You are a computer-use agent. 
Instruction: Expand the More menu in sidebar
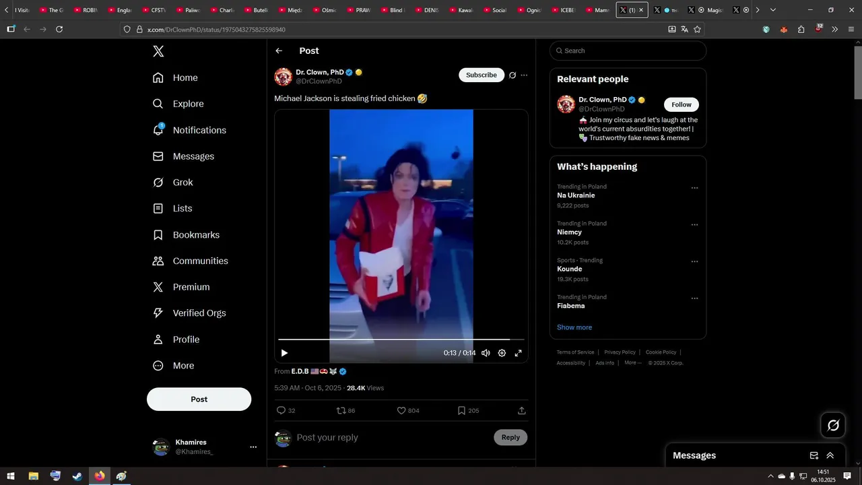tap(173, 366)
